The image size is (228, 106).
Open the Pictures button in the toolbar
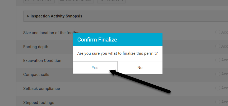click(111, 1)
